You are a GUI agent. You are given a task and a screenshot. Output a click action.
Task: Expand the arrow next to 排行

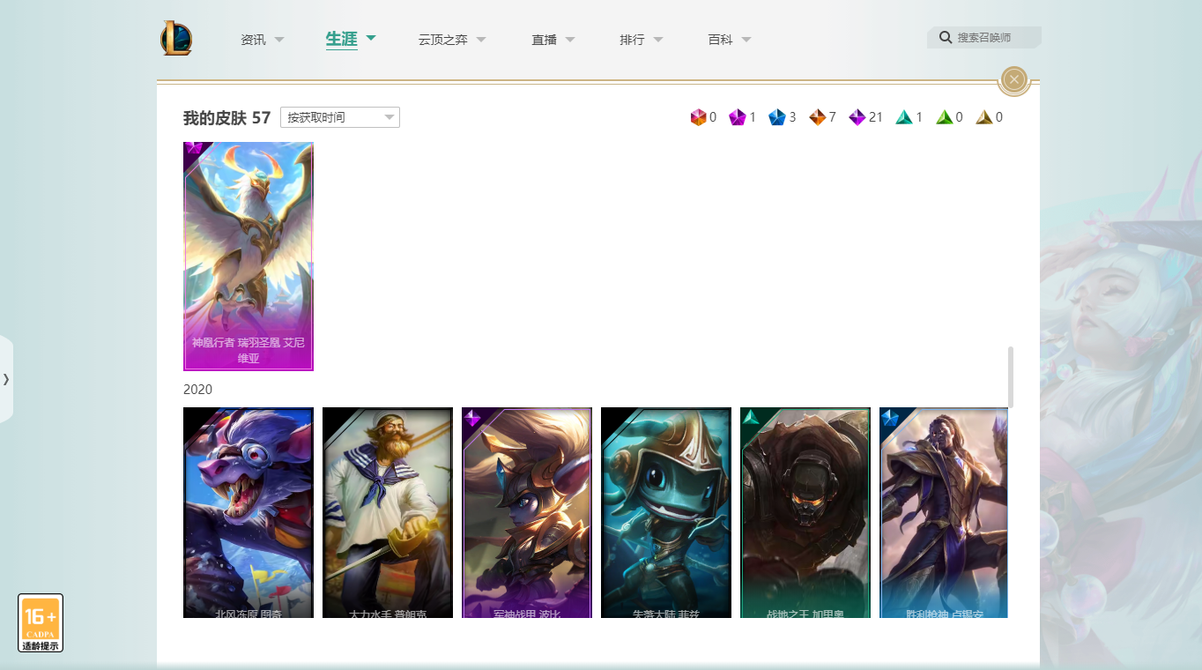click(x=658, y=40)
